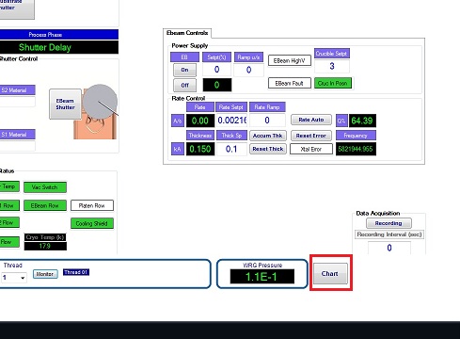The width and height of the screenshot is (460, 339).
Task: Click the Xtal Error indicator
Action: (311, 149)
